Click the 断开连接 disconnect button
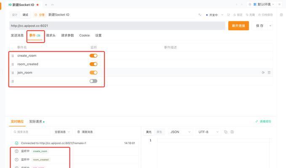This screenshot has width=286, height=168. [238, 26]
